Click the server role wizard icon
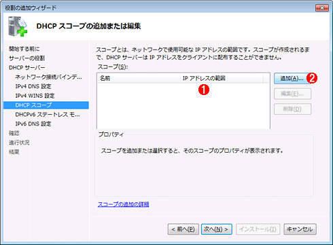The height and width of the screenshot is (245, 333). (18, 26)
